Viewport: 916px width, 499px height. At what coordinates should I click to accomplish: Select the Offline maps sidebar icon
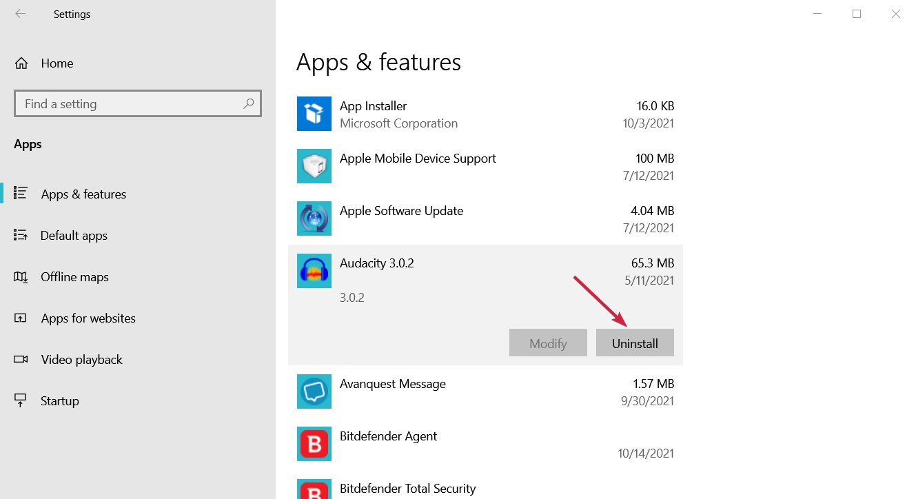tap(21, 276)
